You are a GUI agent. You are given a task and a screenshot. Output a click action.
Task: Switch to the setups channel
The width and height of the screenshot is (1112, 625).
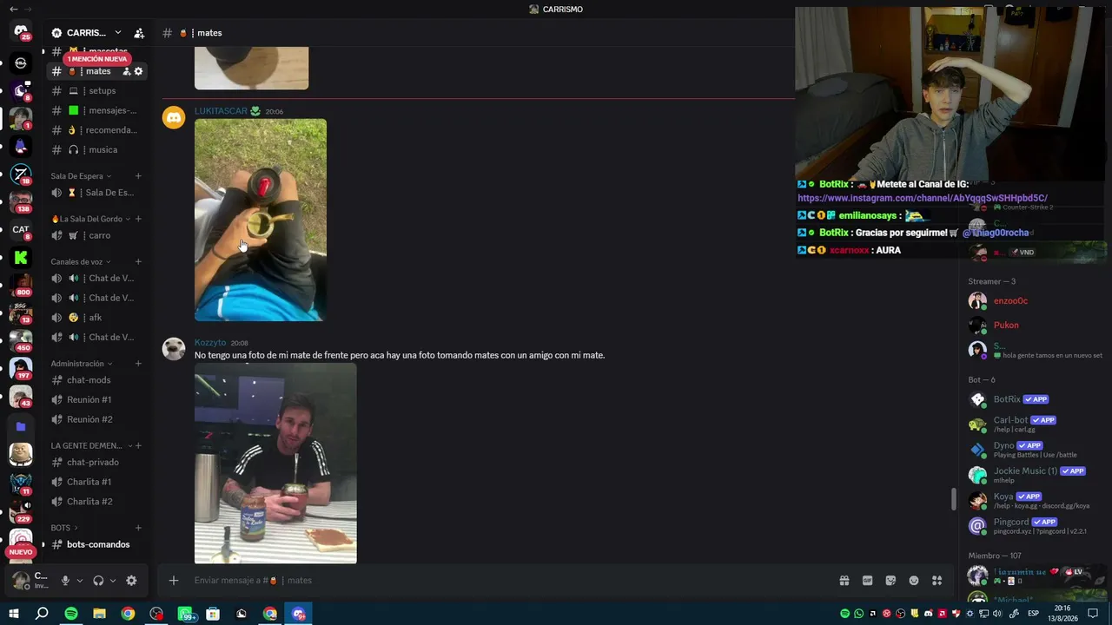(96, 91)
